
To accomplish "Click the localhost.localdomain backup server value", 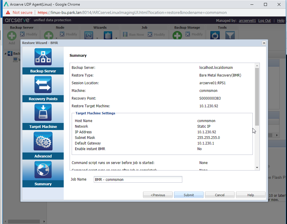I will (216, 67).
